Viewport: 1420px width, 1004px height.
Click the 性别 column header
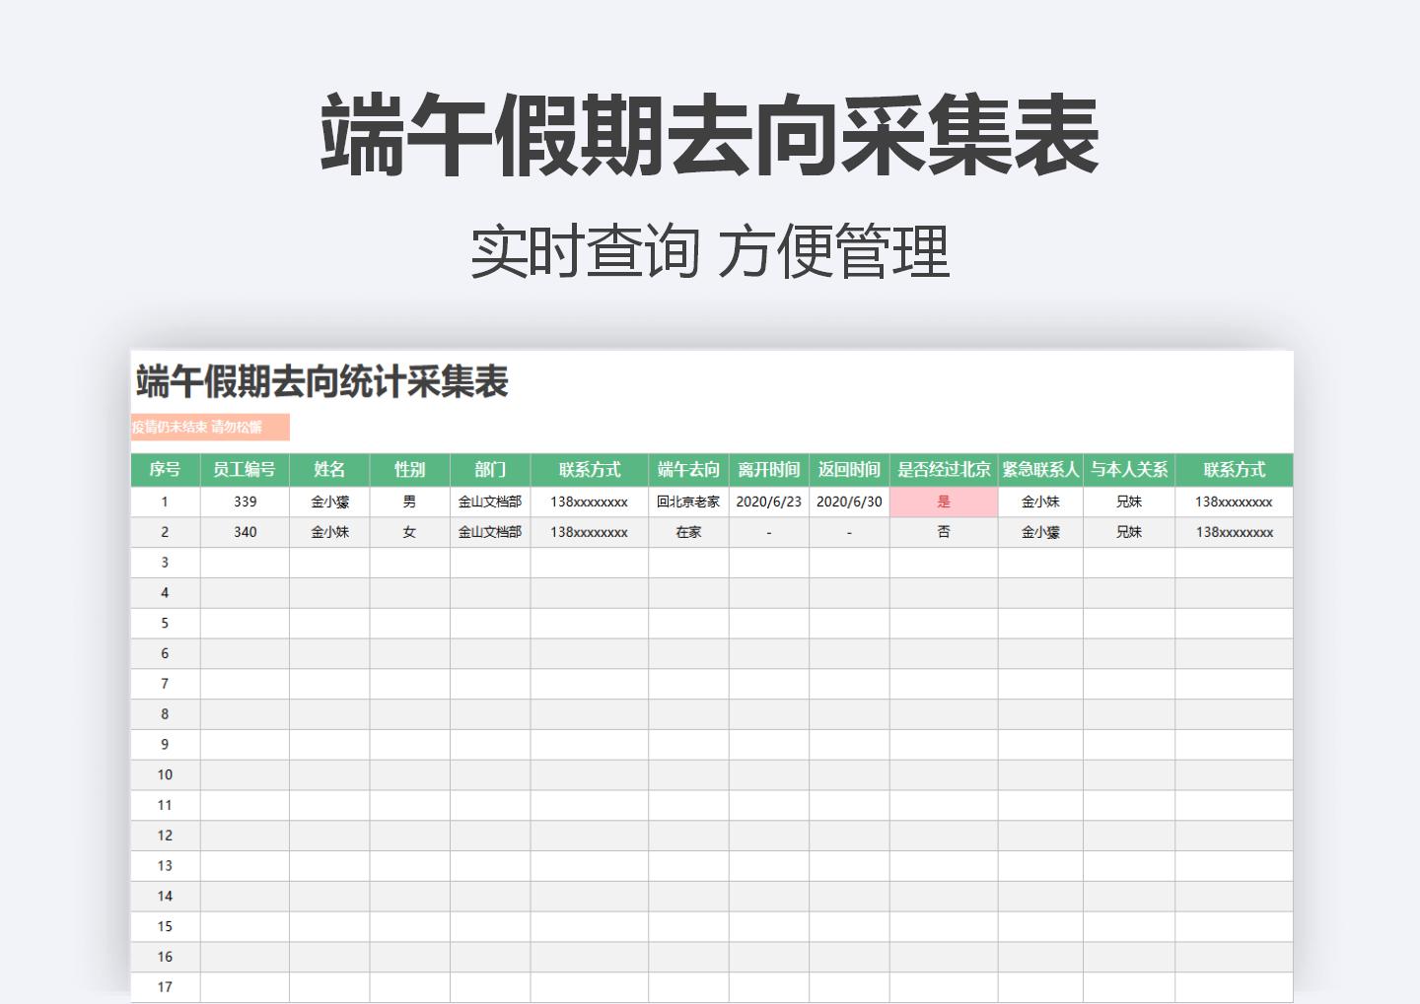coord(408,470)
